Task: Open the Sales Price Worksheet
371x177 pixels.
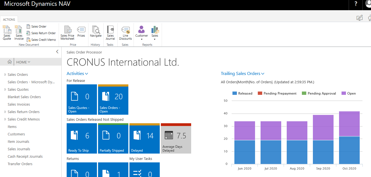Action: pos(67,33)
